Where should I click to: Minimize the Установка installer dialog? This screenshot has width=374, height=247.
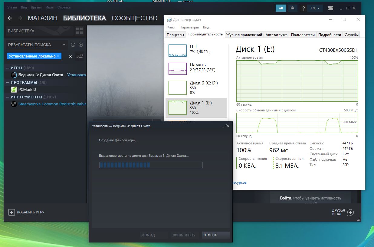tap(223, 126)
